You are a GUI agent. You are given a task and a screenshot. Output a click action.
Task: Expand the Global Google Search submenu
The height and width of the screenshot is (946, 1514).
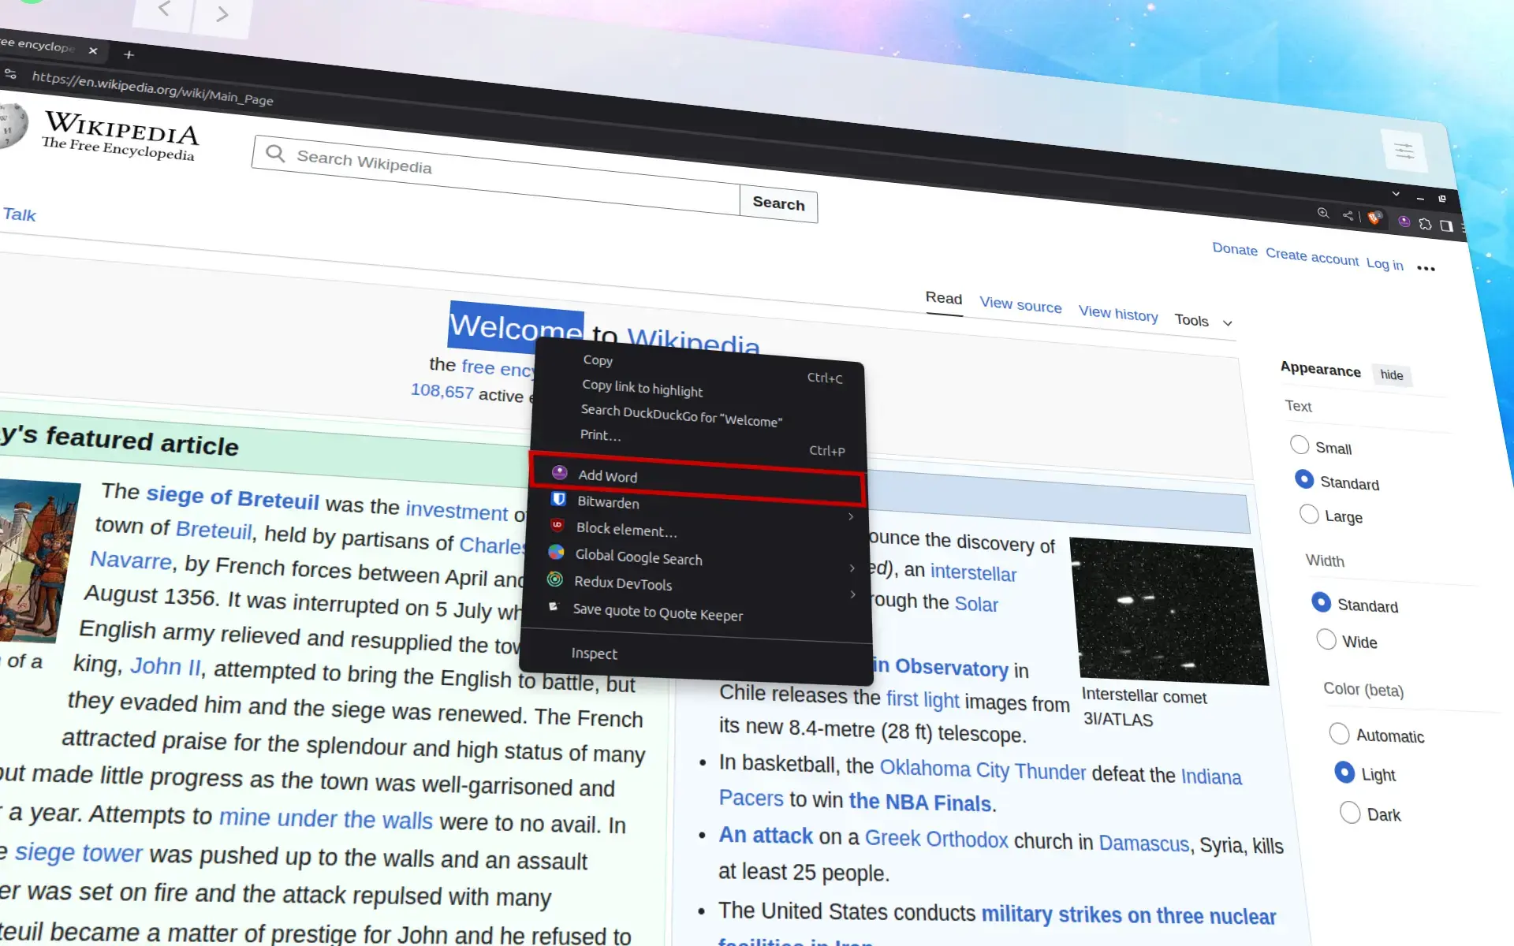pyautogui.click(x=696, y=560)
